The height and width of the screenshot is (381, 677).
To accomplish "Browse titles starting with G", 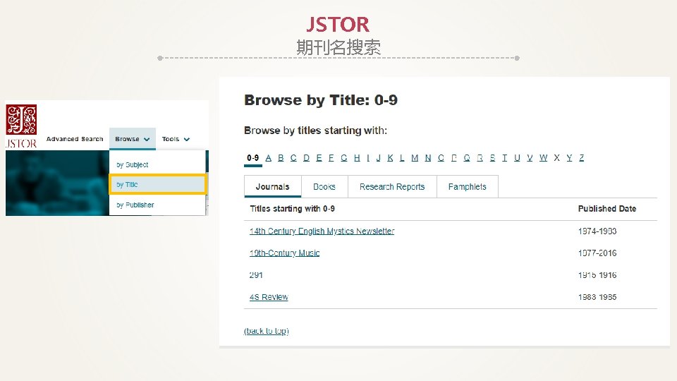I will (x=343, y=157).
